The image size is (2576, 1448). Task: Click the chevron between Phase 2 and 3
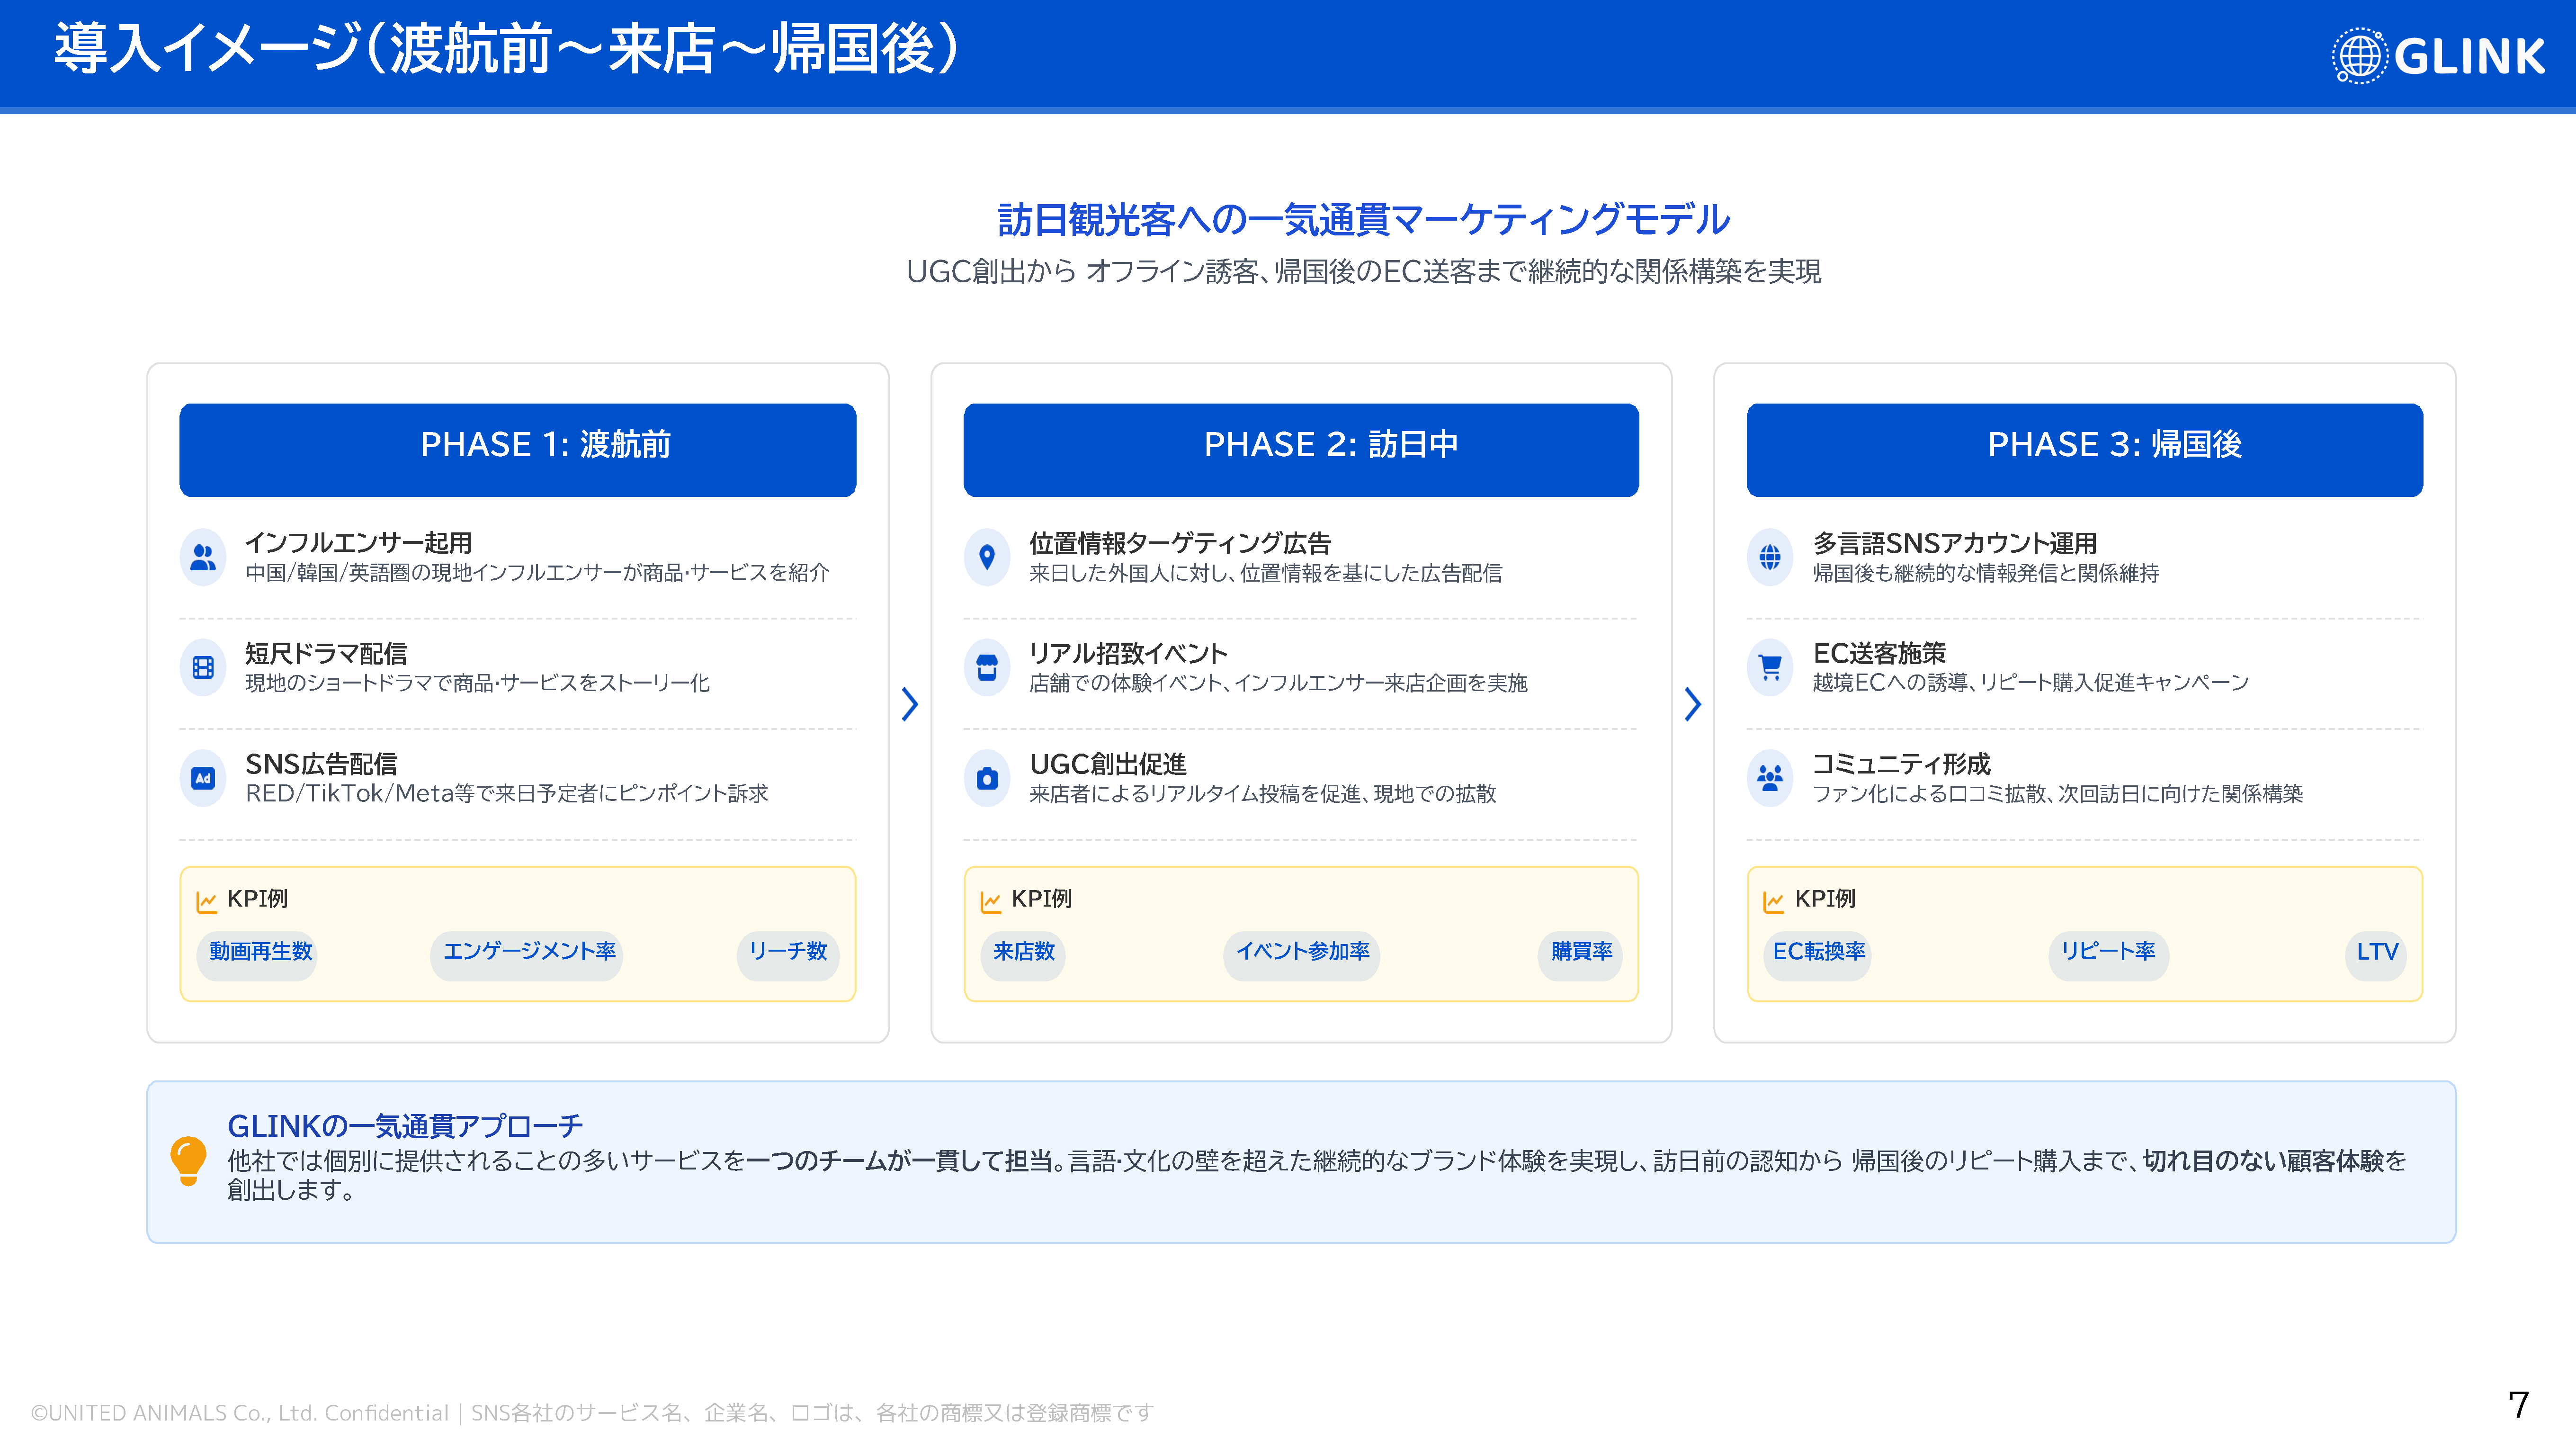click(x=1692, y=704)
